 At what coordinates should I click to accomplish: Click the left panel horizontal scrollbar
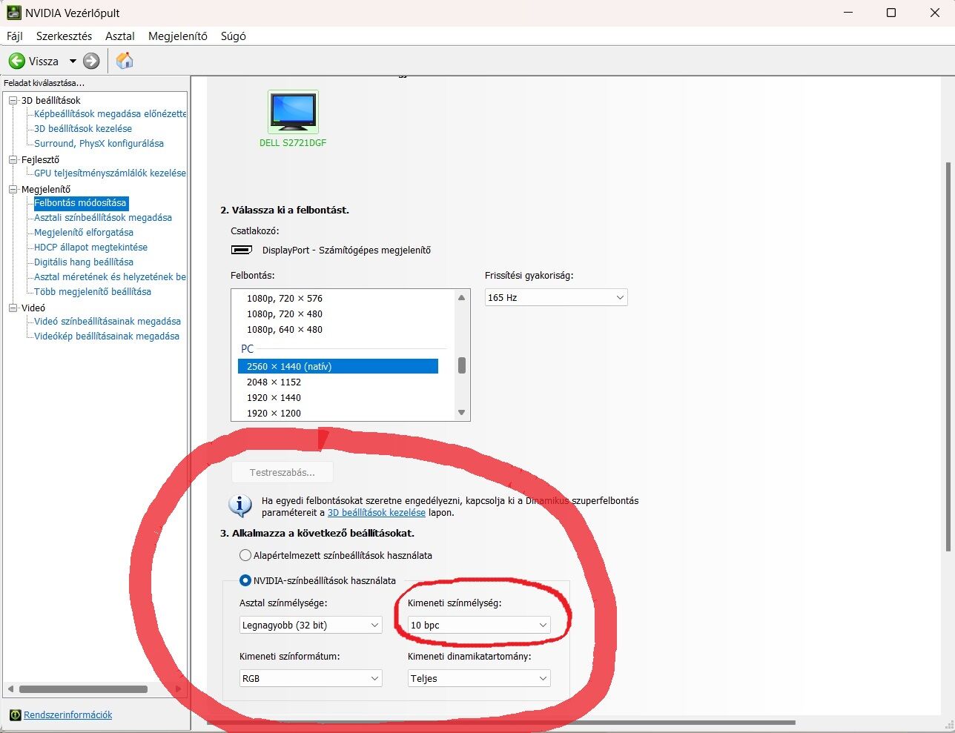(x=83, y=689)
